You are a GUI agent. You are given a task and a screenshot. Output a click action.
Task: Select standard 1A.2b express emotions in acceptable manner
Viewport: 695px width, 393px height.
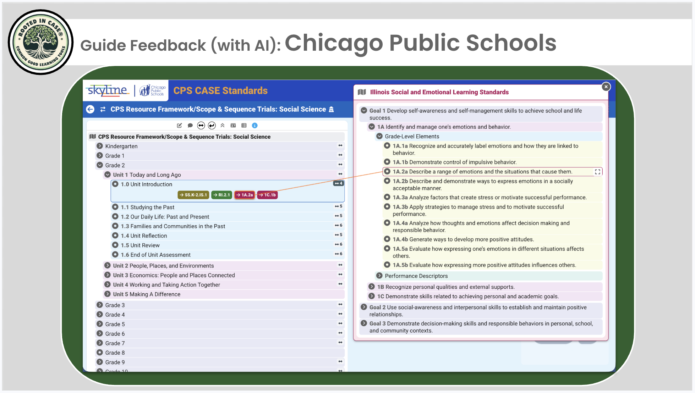(492, 184)
